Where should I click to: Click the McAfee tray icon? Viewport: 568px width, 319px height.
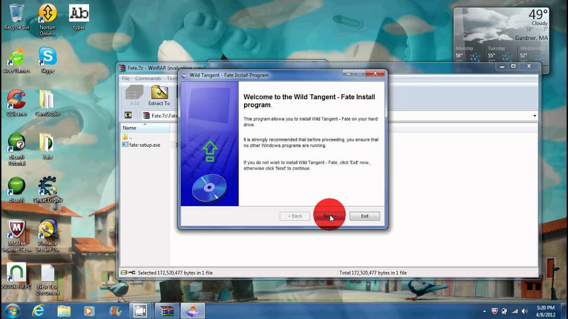click(494, 311)
